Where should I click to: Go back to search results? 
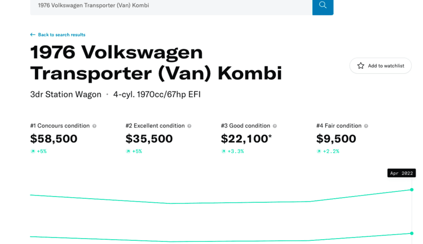click(61, 35)
